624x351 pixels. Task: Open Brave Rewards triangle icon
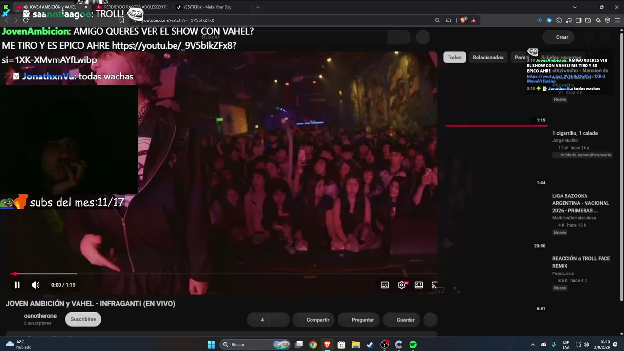pos(473,20)
